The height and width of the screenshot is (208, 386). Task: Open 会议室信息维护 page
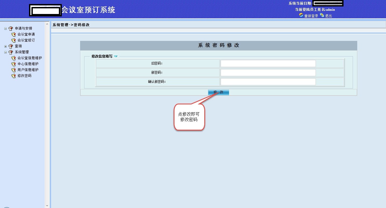(30, 58)
